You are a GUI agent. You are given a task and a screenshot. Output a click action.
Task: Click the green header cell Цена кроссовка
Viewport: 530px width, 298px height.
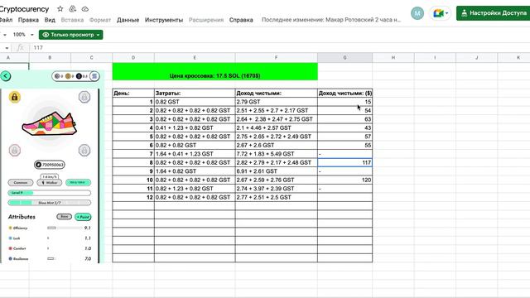pyautogui.click(x=215, y=72)
